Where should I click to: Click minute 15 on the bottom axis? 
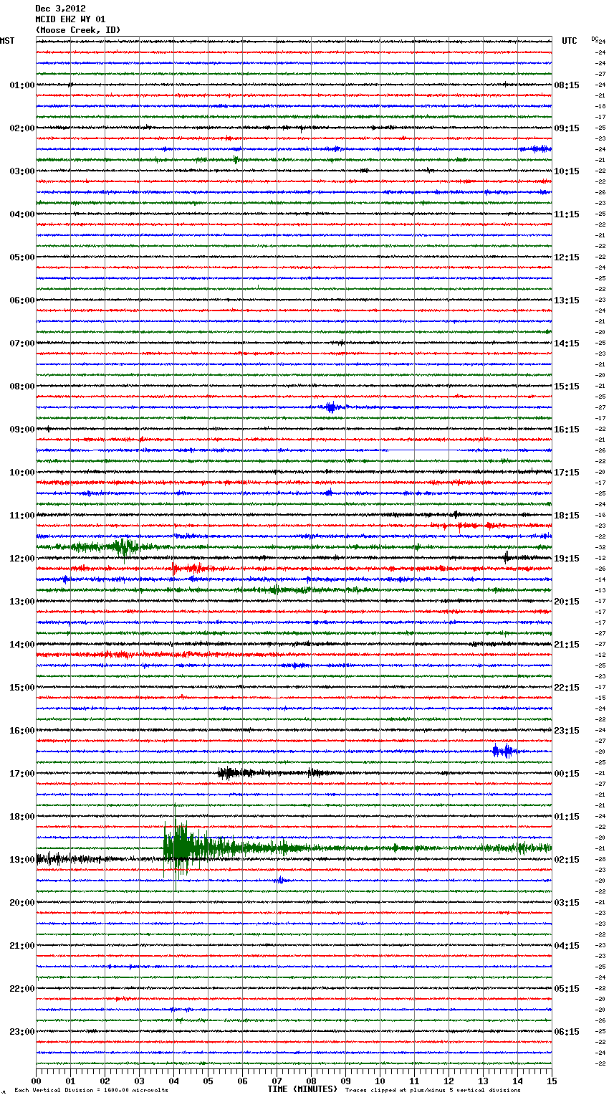552,1081
